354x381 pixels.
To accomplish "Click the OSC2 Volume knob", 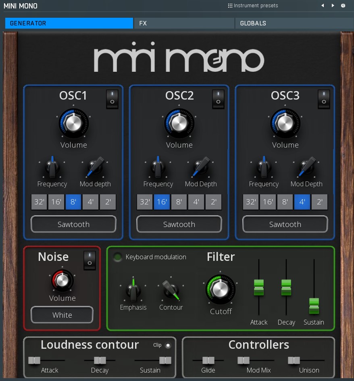I will tap(179, 123).
